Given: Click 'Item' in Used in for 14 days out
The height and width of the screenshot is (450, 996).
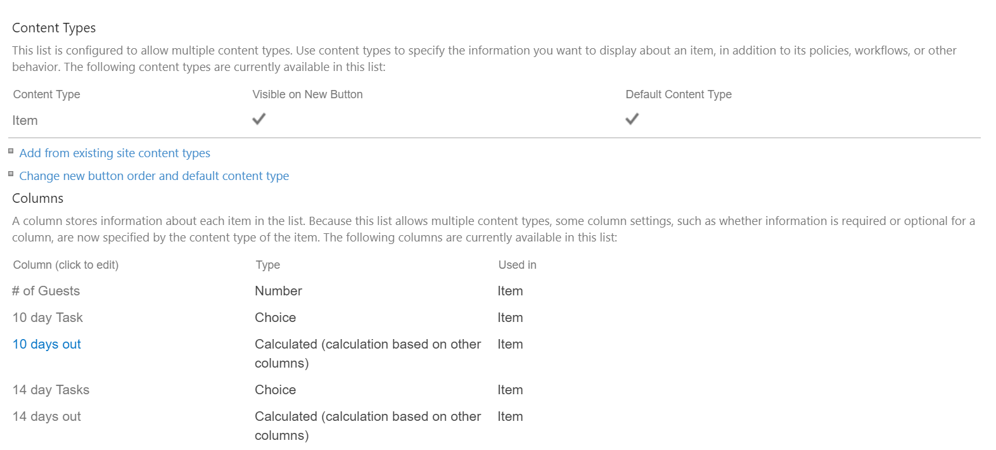Looking at the screenshot, I should pos(510,416).
